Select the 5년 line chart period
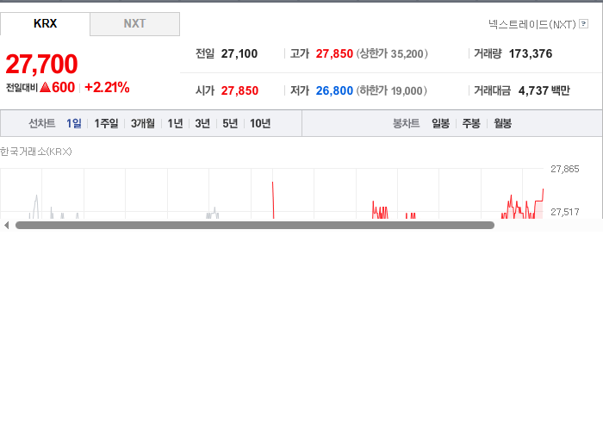 (230, 123)
